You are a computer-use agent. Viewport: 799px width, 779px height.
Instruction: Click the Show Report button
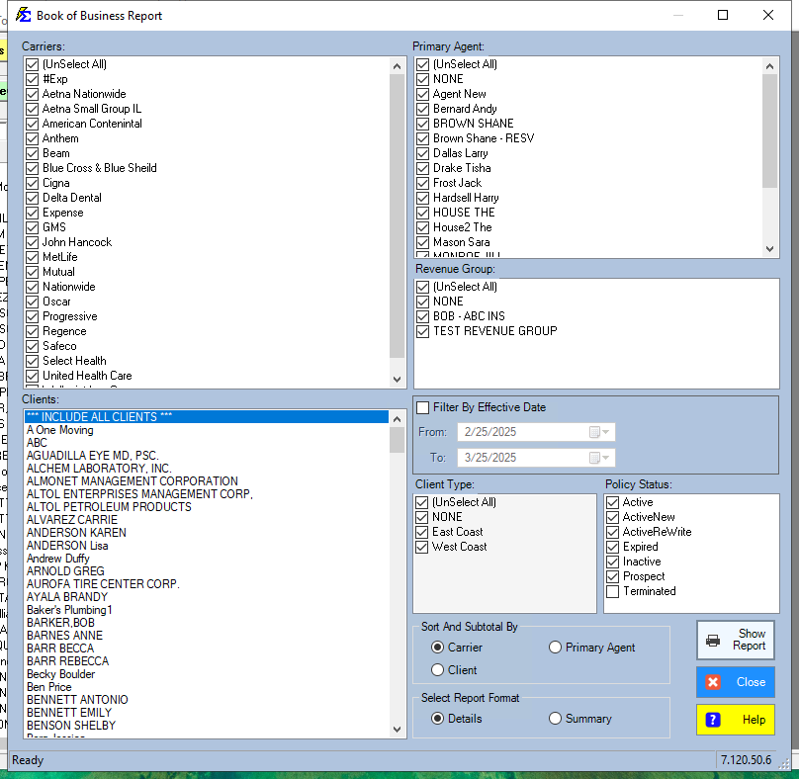pyautogui.click(x=735, y=641)
